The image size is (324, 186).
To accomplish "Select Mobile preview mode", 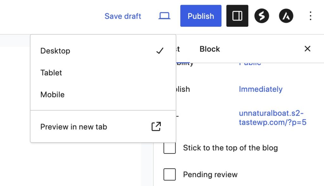I will pos(53,95).
